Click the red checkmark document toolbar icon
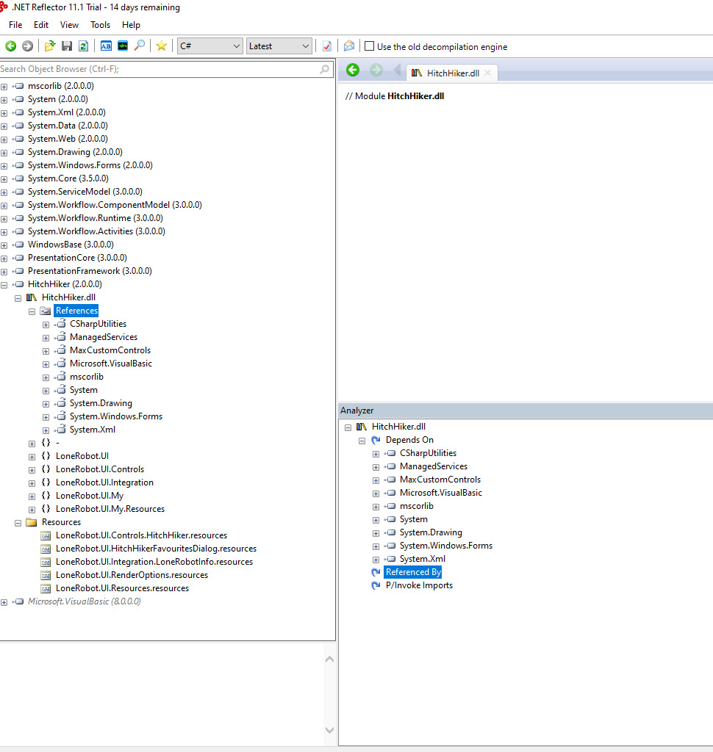This screenshot has height=752, width=713. point(327,46)
